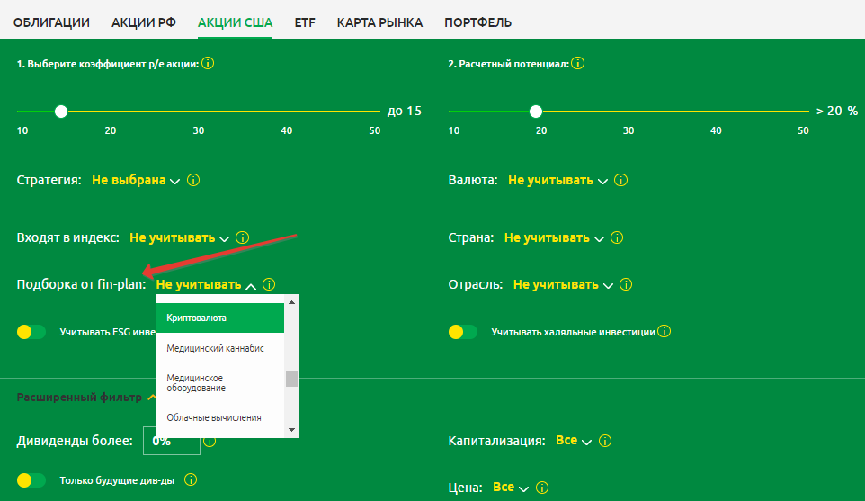The width and height of the screenshot is (865, 501).
Task: Click info icon next to p/e coefficient
Action: pos(208,64)
